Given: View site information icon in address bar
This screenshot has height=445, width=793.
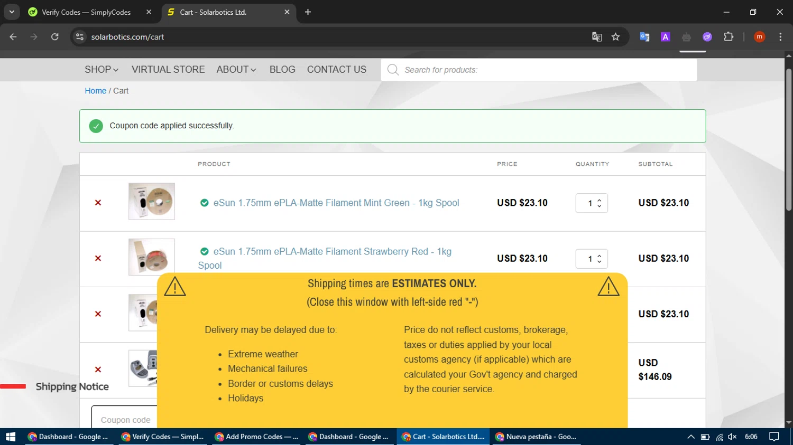Looking at the screenshot, I should [x=80, y=37].
